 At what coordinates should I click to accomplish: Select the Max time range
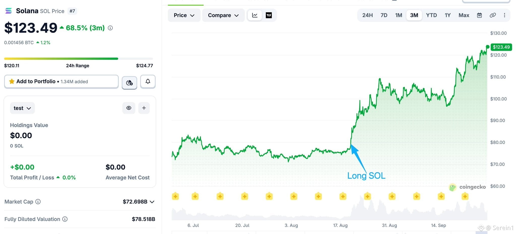(x=464, y=15)
